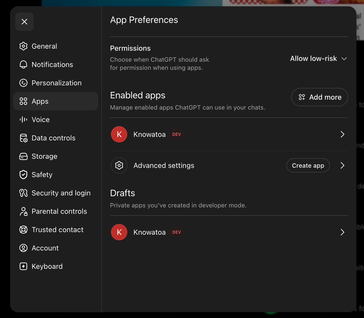The image size is (364, 318).
Task: Open the Keyboard label in sidebar
Action: (47, 266)
